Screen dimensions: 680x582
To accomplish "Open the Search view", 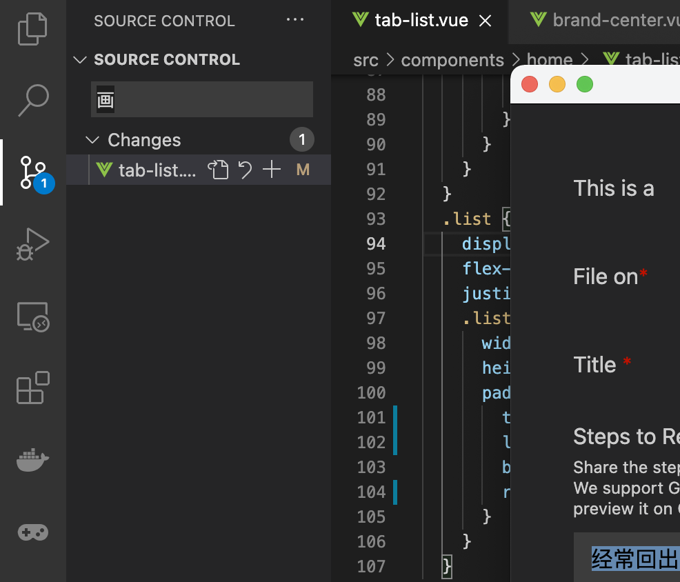I will pyautogui.click(x=32, y=101).
